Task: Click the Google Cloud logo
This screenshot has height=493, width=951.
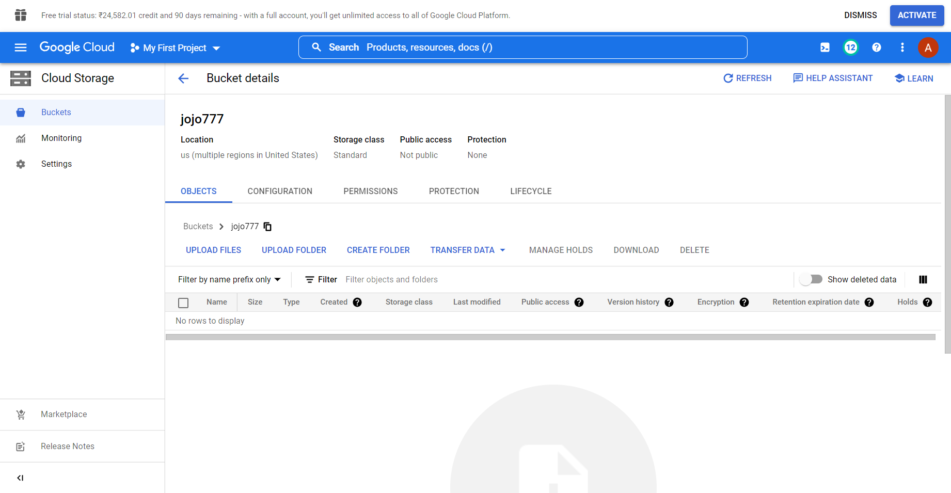Action: pos(77,47)
